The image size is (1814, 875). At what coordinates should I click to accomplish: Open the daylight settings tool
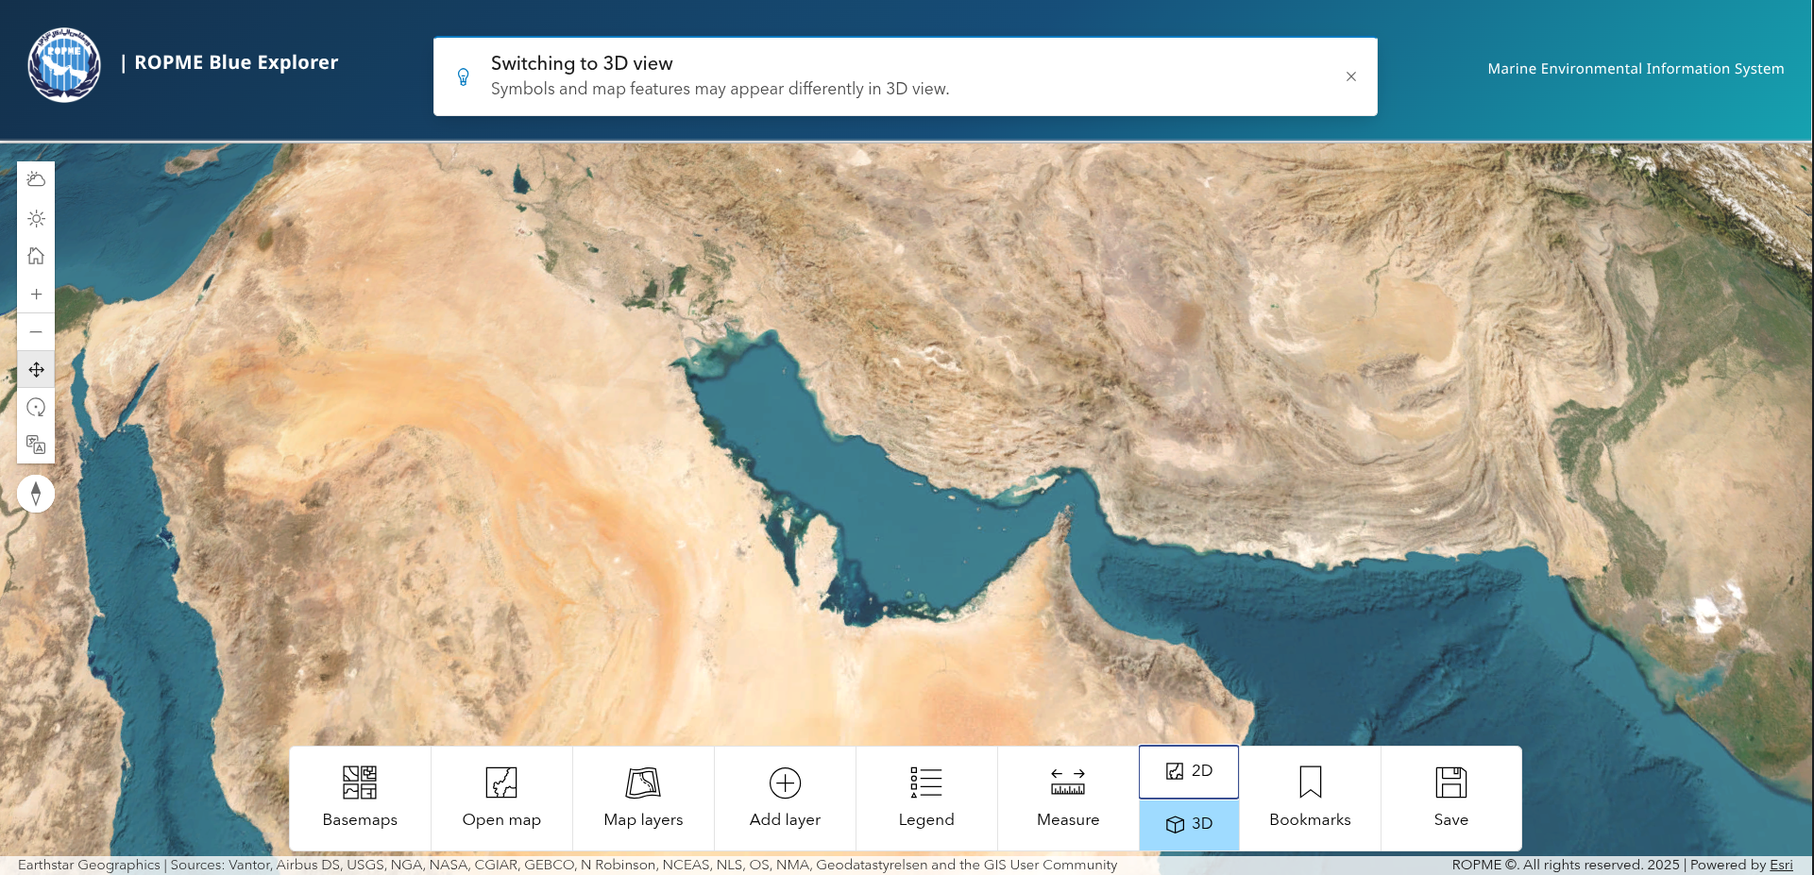36,217
